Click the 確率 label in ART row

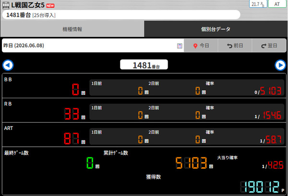(x=210, y=132)
